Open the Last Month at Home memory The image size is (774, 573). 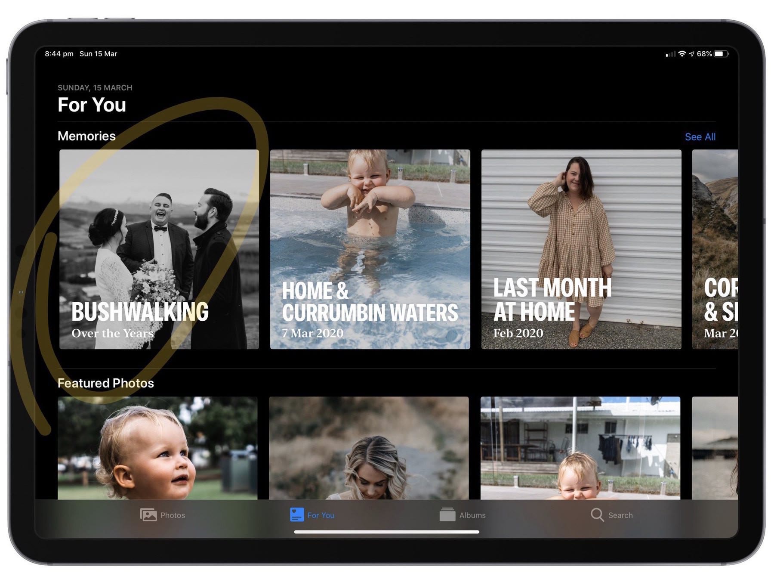click(x=581, y=249)
